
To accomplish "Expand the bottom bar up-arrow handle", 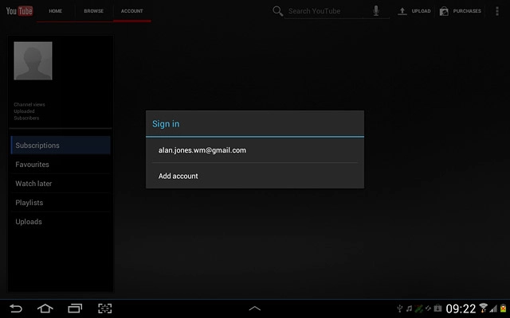I will point(255,308).
